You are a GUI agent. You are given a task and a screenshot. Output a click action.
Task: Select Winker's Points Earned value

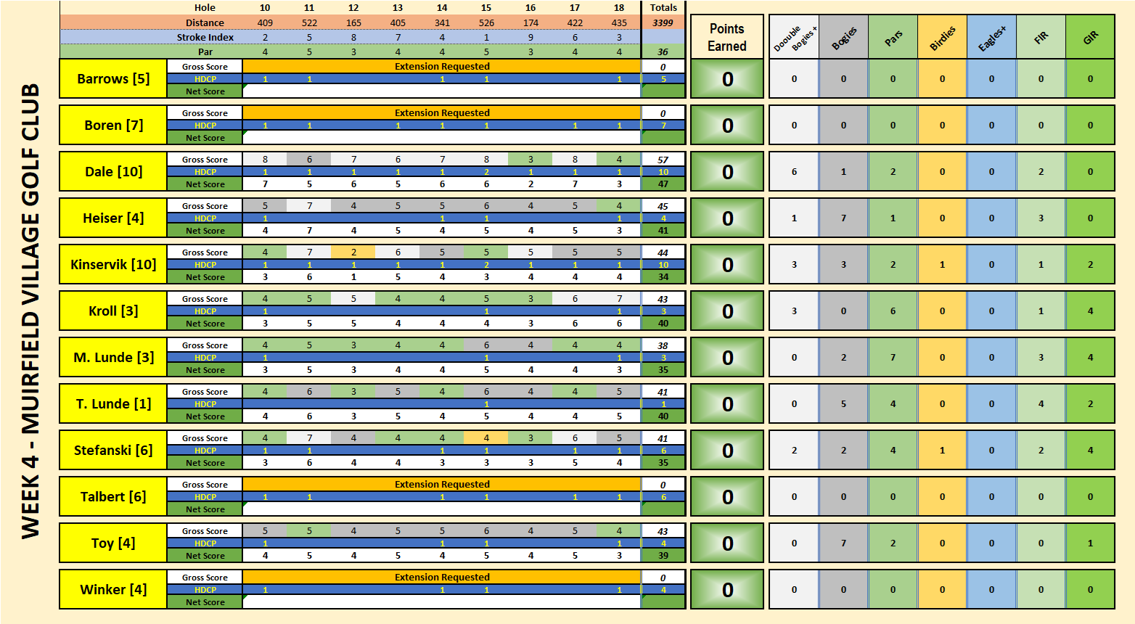pyautogui.click(x=726, y=590)
